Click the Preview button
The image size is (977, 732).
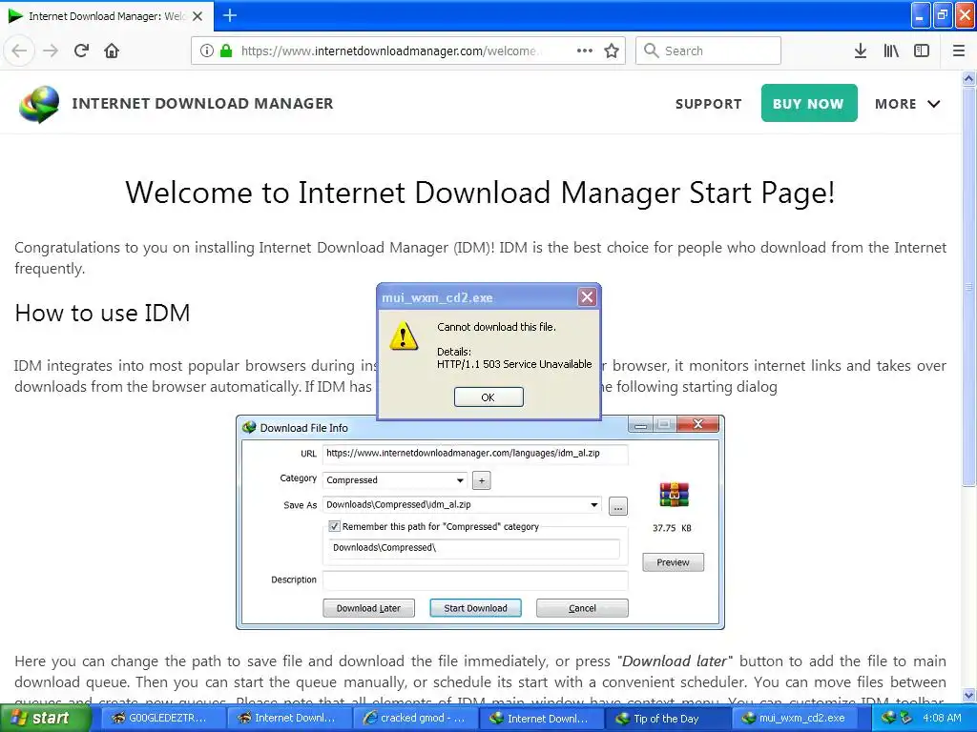click(673, 562)
